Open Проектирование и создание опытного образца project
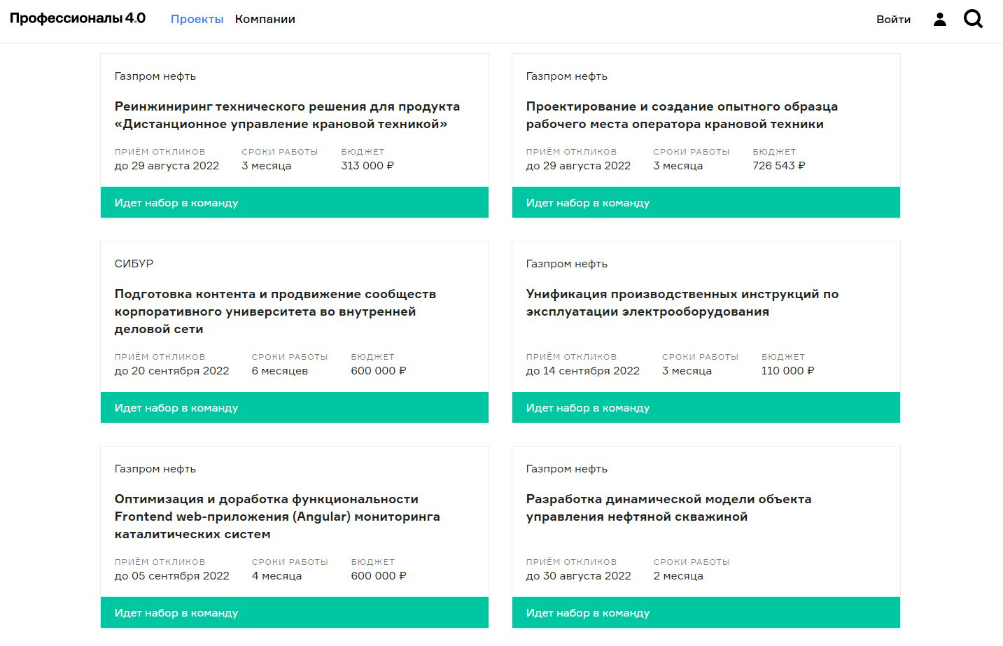Screen dimensions: 1003x646 (x=682, y=115)
